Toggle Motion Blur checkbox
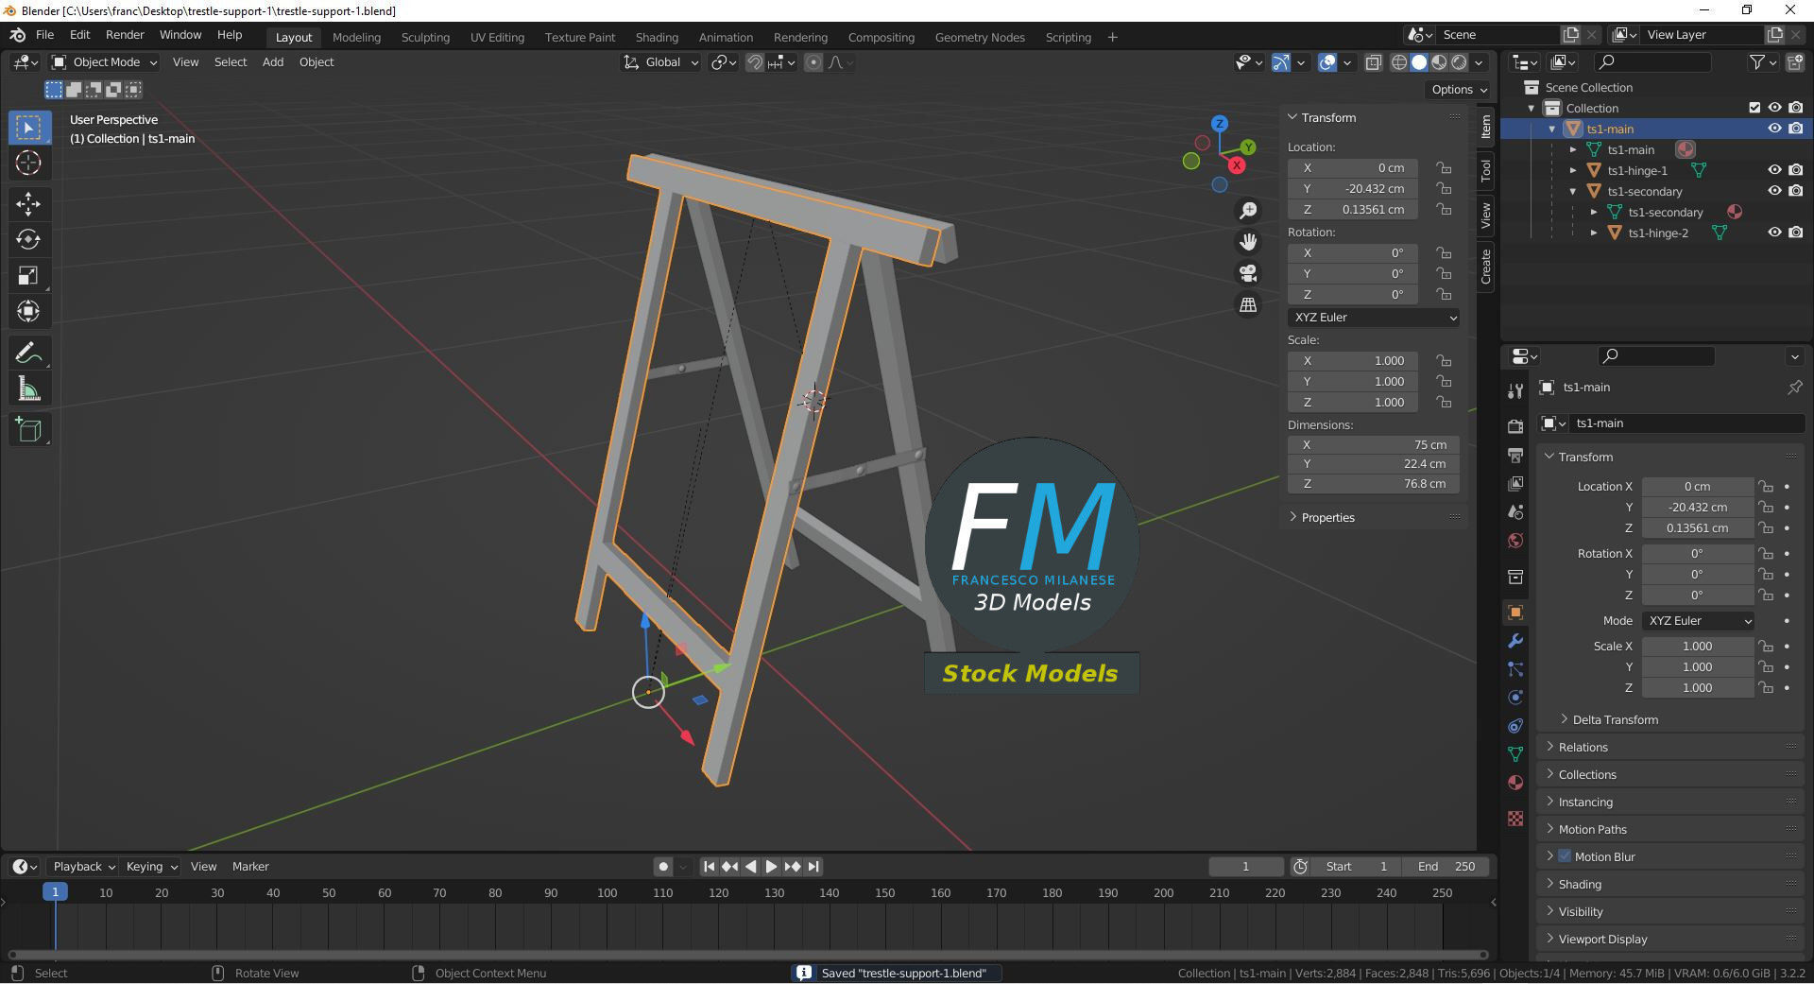 pyautogui.click(x=1565, y=856)
